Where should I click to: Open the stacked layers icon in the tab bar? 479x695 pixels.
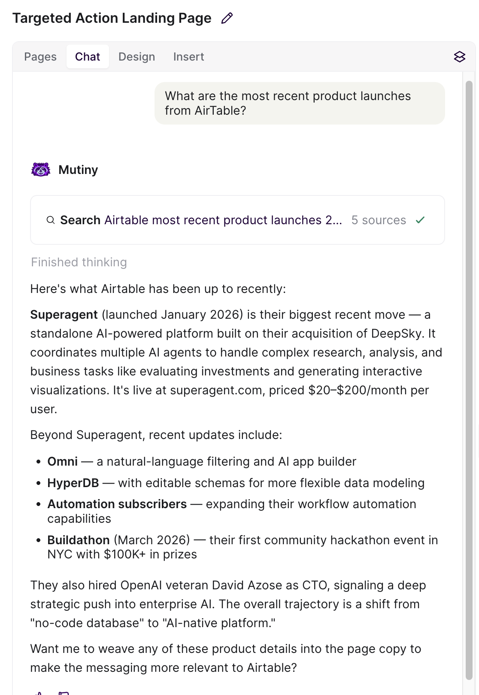point(459,57)
